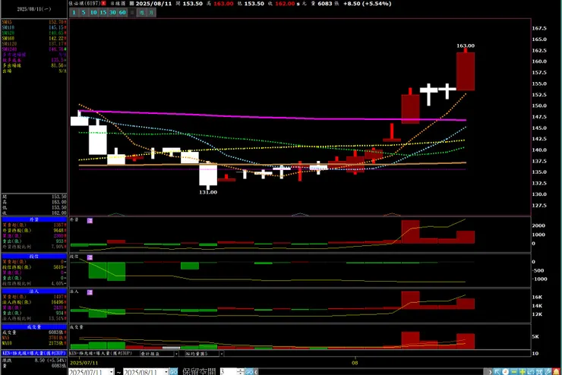Image resolution: width=562 pixels, height=375 pixels.
Task: Click the 08 month marker on the time axis
Action: pyautogui.click(x=355, y=363)
